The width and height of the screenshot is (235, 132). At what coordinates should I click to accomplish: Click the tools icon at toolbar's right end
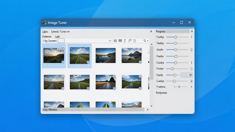145,40
